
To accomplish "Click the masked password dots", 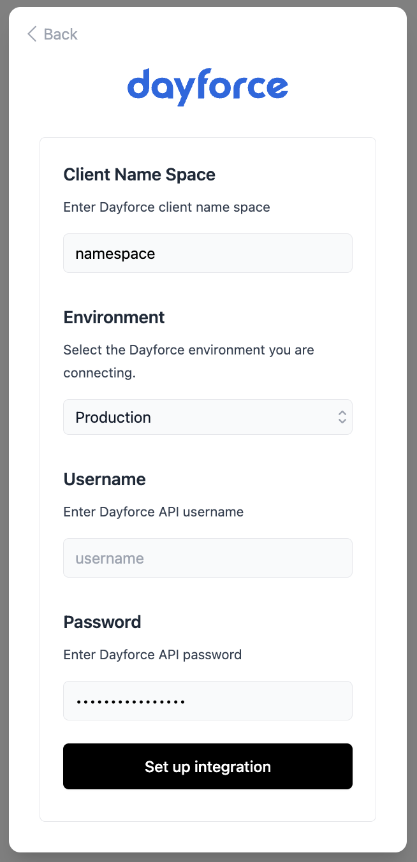I will coord(130,701).
